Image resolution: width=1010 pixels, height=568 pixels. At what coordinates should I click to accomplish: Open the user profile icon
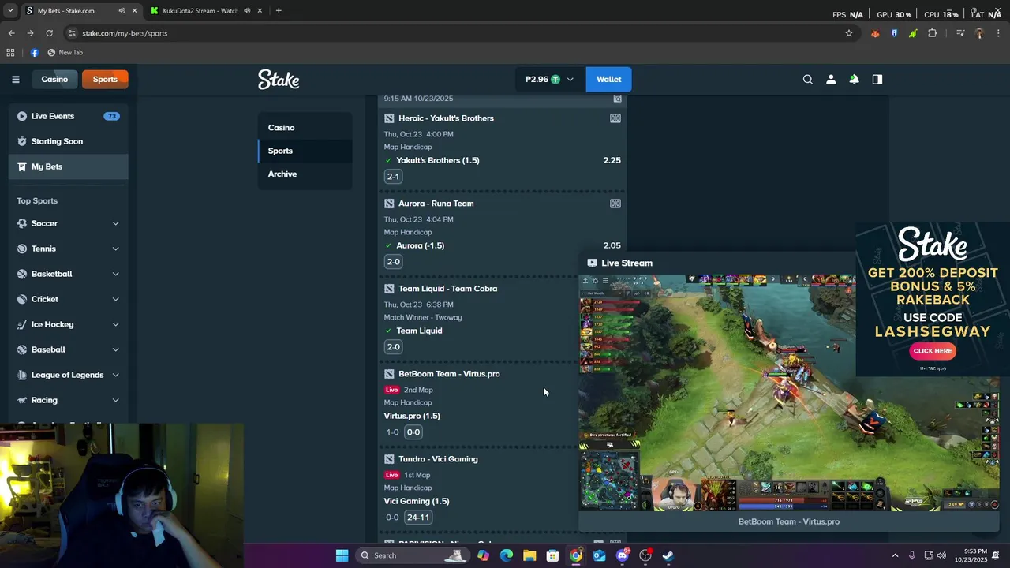coord(831,79)
